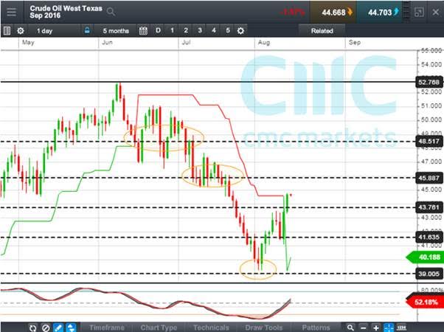Screen dimensions: 444x332
Task: Open the Related tab
Action: click(322, 31)
